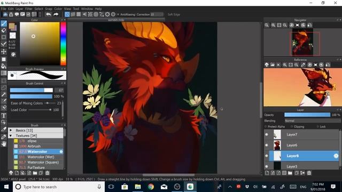The width and height of the screenshot is (342, 192).
Task: Click the foreground color swatch
Action: click(12, 26)
